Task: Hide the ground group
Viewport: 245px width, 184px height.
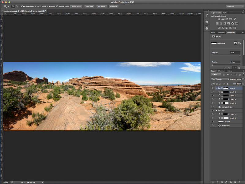Action: pyautogui.click(x=213, y=88)
